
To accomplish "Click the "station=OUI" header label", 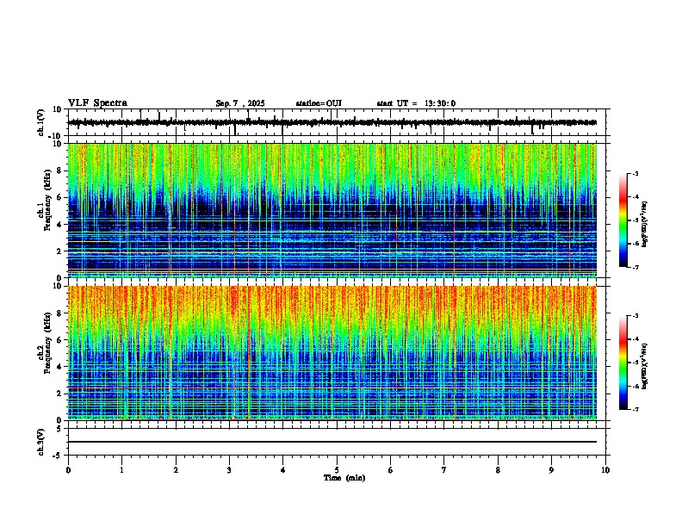I will pyautogui.click(x=319, y=103).
